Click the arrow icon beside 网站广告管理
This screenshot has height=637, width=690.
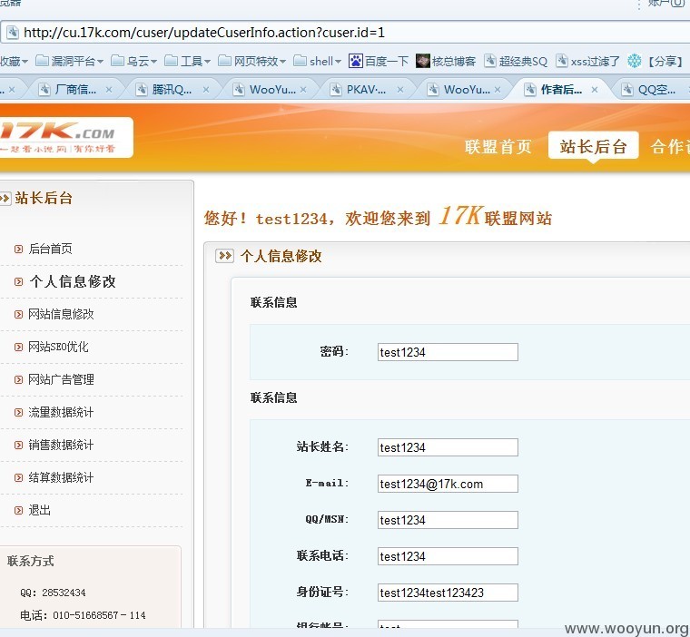coord(18,379)
